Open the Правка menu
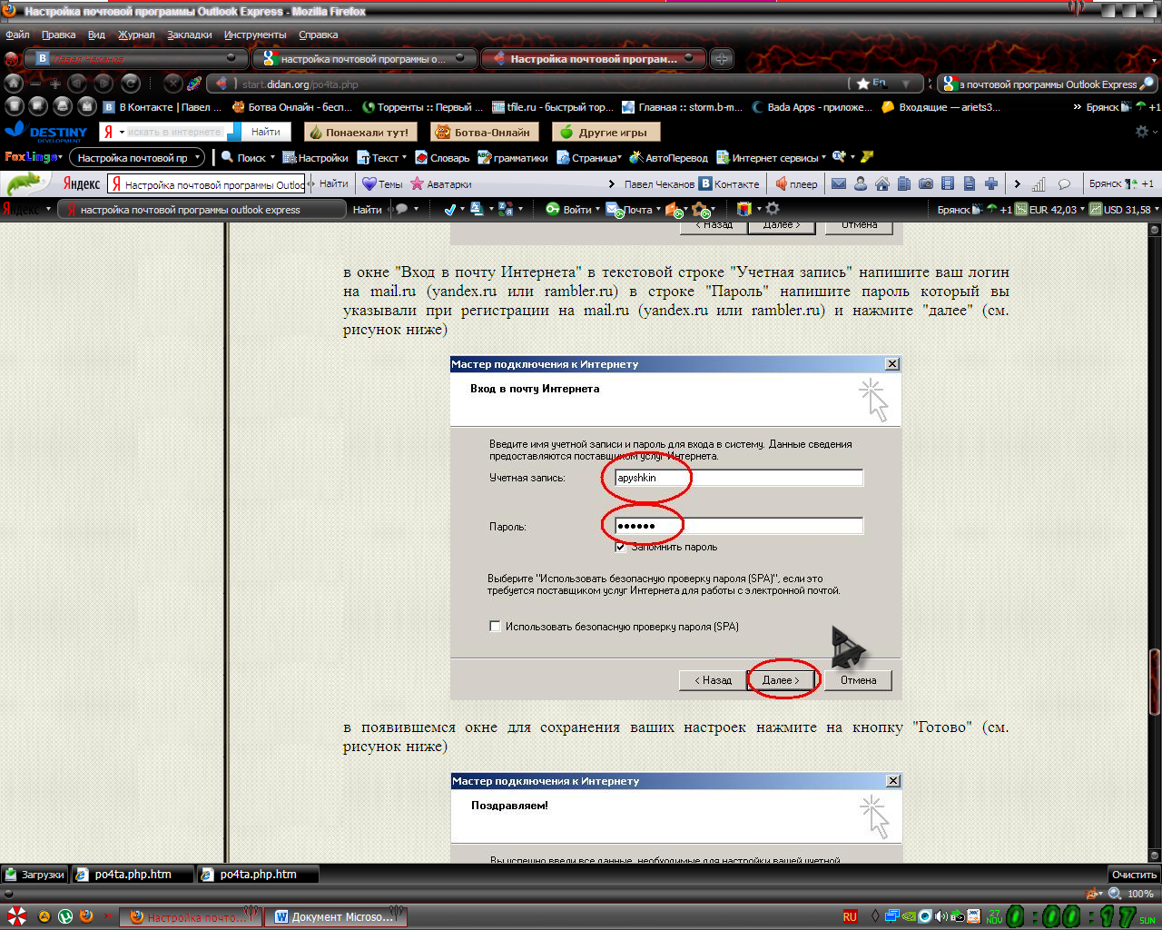 58,35
